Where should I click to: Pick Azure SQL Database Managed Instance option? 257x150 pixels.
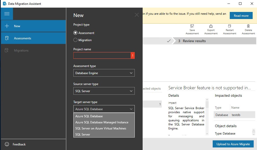pos(102,122)
